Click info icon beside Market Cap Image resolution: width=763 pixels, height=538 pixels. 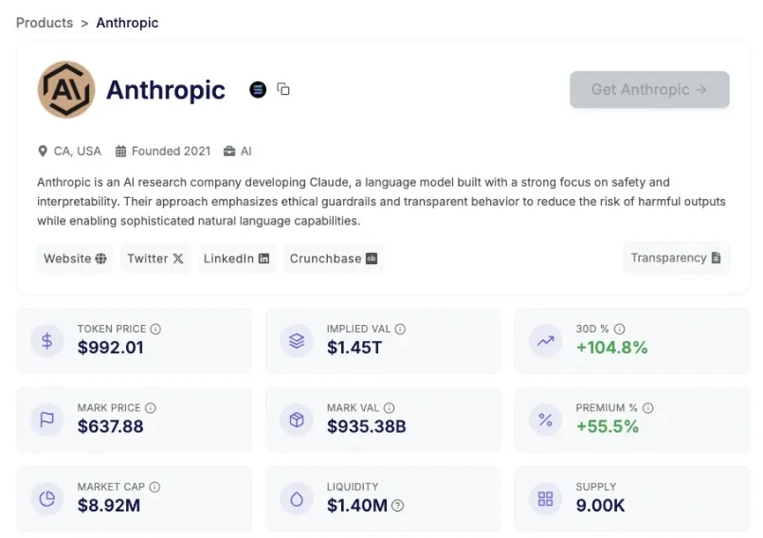click(x=154, y=487)
